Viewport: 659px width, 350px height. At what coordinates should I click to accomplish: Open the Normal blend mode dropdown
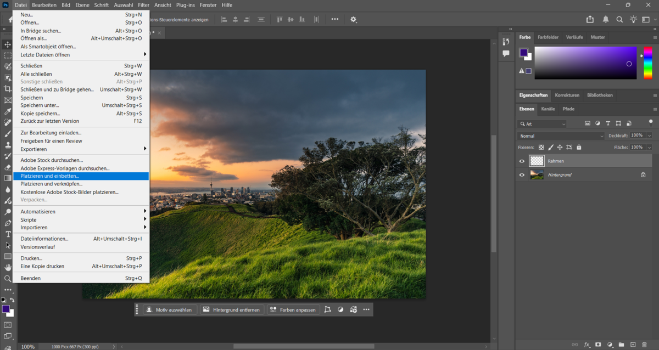(x=560, y=136)
